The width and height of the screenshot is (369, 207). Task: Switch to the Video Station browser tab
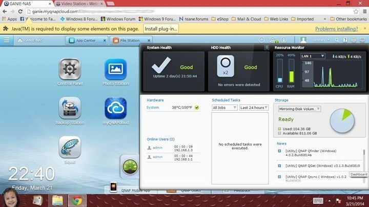click(79, 4)
